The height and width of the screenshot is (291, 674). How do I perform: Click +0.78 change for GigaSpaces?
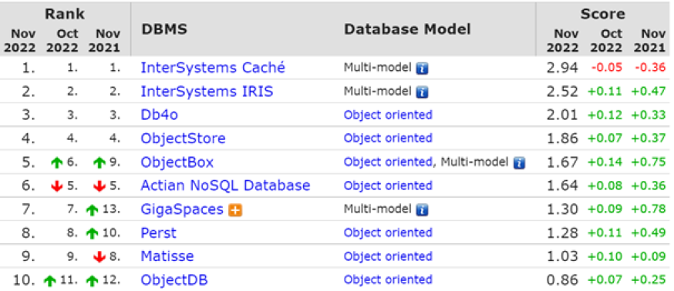tap(649, 209)
